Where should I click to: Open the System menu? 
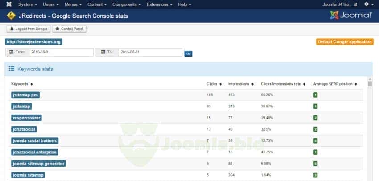28,4
